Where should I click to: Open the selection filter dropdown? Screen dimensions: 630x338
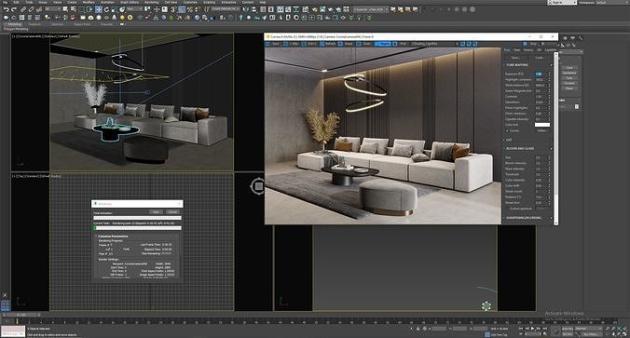[x=53, y=8]
